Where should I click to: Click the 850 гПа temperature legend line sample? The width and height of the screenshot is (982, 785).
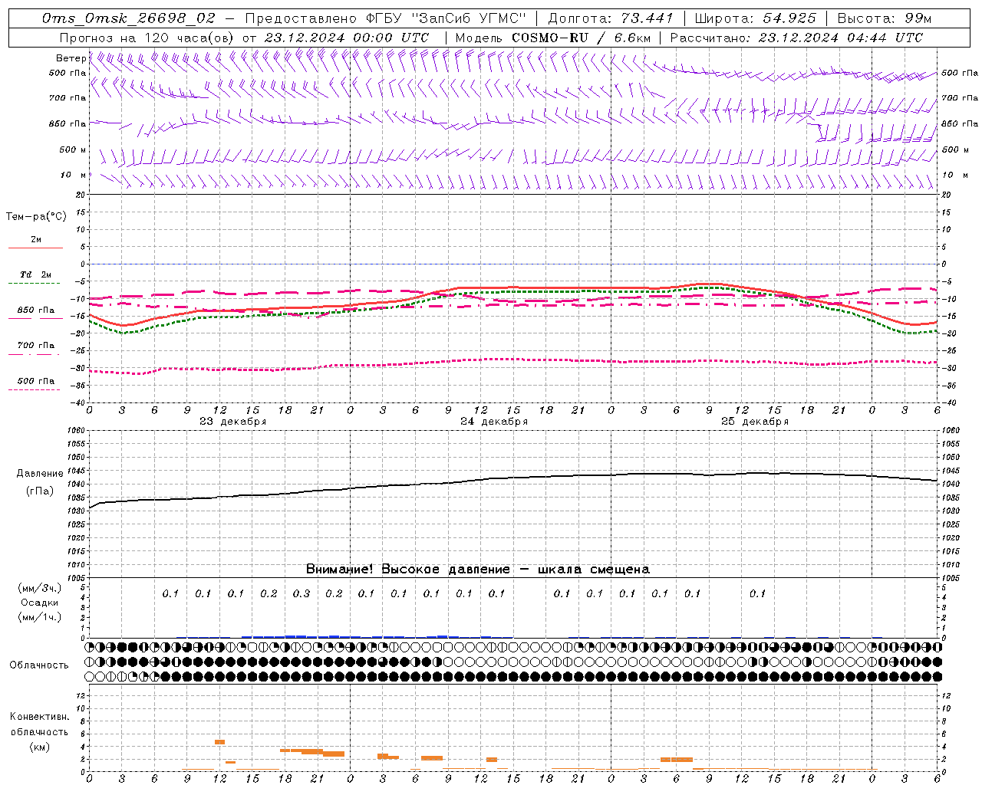[x=35, y=318]
